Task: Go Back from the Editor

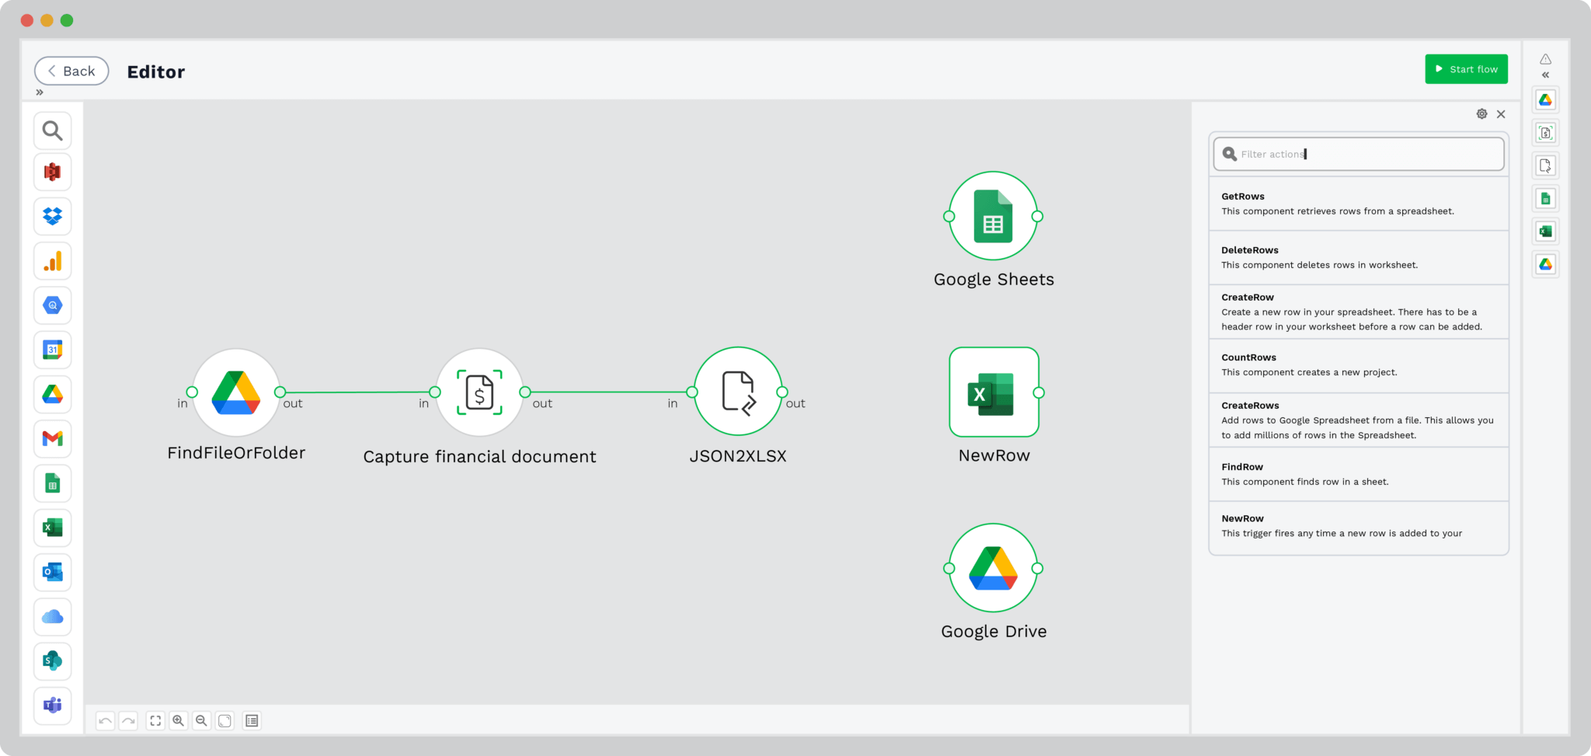Action: 71,71
